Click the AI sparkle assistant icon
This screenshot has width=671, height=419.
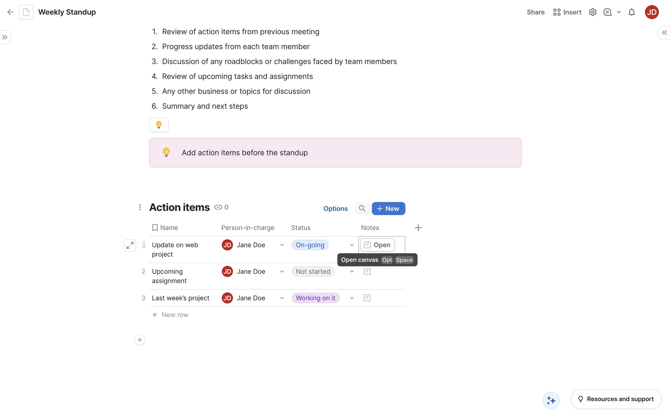(x=551, y=400)
